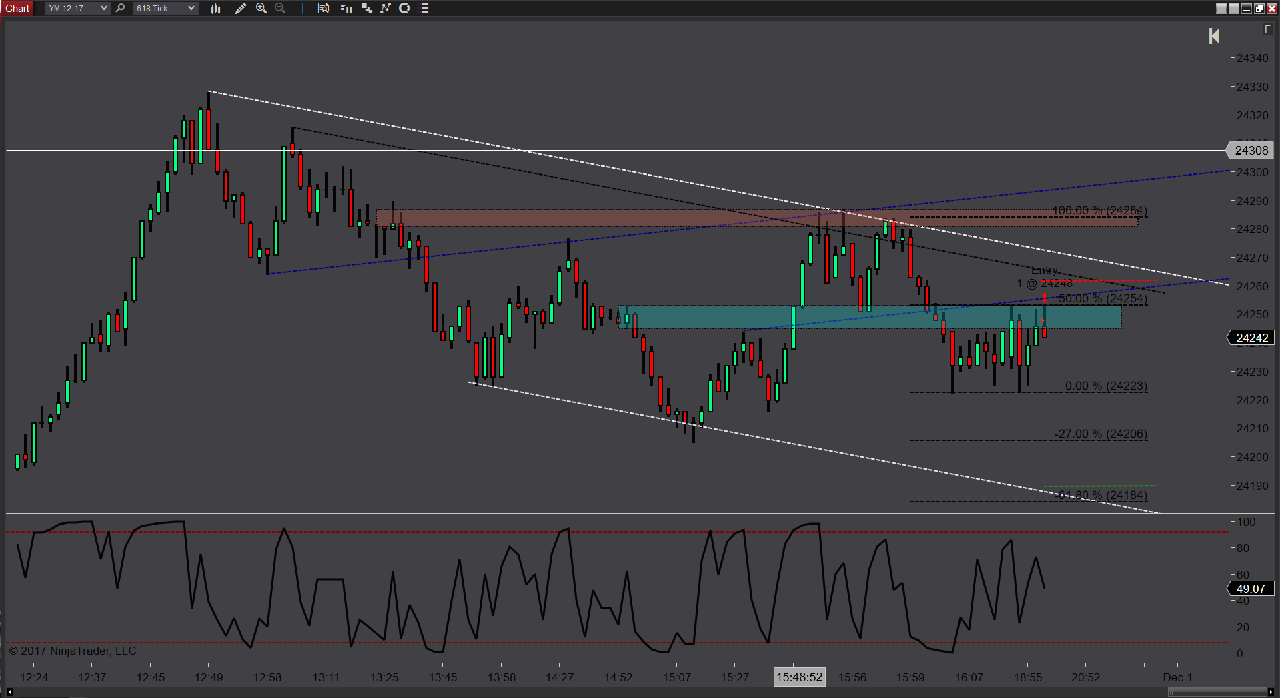Screen dimensions: 1280x698
Task: Click the -27.00 % (24206) Fibonacci label
Action: pyautogui.click(x=1101, y=434)
